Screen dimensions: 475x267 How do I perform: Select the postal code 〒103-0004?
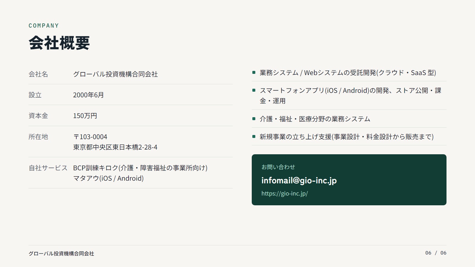(90, 137)
